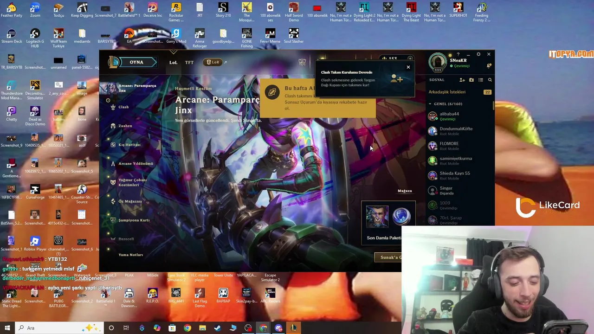Open the client settings gear icon
Image resolution: width=594 pixels, height=334 pixels.
[x=478, y=54]
